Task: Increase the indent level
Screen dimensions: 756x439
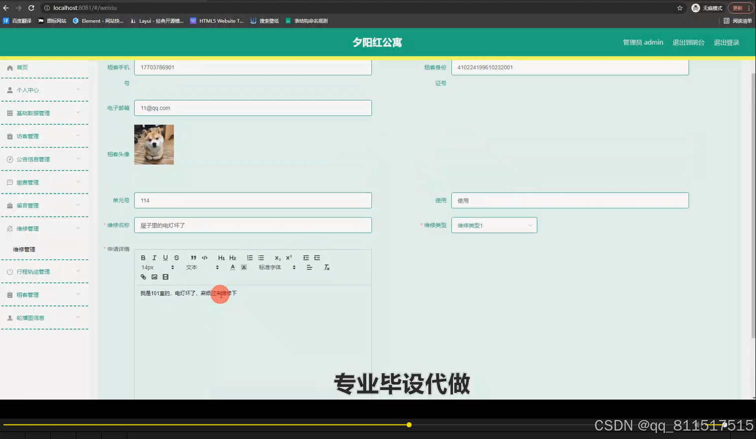Action: (x=317, y=258)
